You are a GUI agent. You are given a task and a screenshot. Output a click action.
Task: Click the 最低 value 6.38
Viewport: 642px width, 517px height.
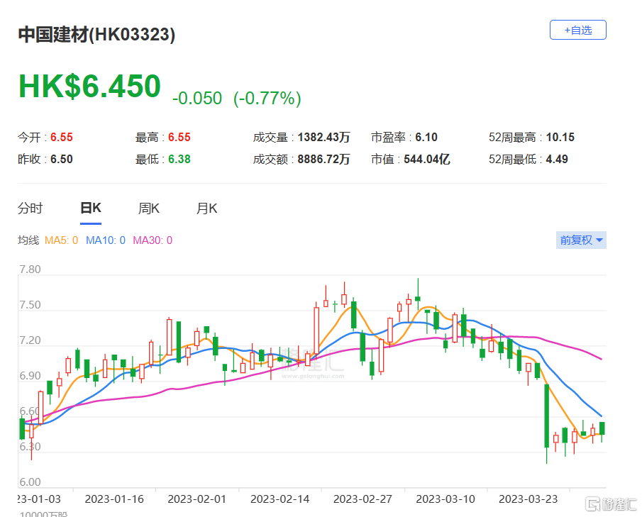click(179, 160)
